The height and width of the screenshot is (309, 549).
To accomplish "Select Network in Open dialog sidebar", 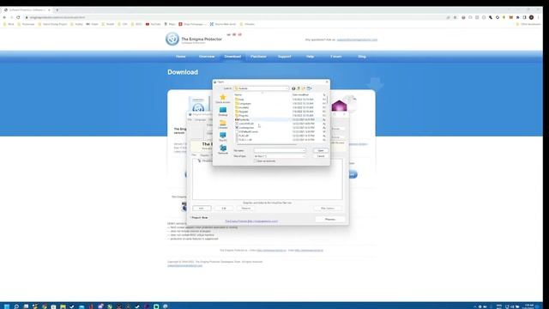I will 223,149.
